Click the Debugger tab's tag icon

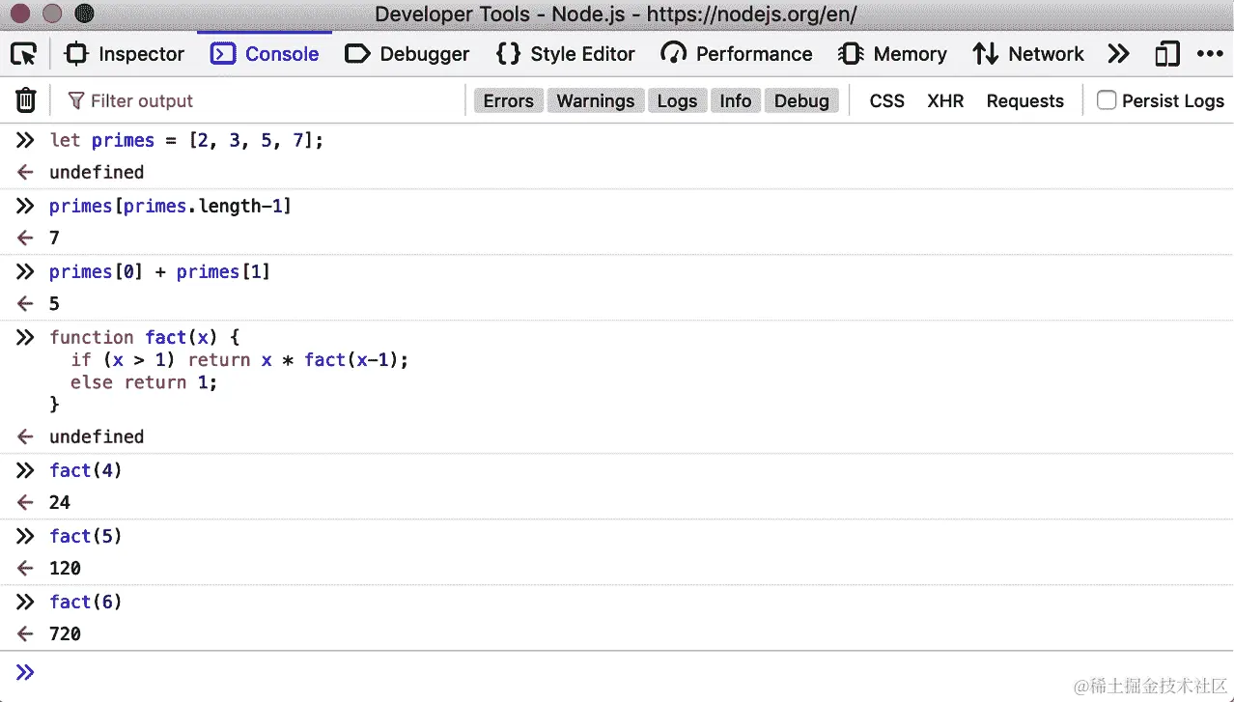click(x=357, y=54)
